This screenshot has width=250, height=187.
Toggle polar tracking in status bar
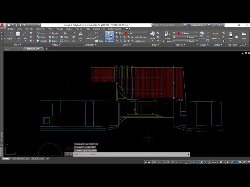173,162
